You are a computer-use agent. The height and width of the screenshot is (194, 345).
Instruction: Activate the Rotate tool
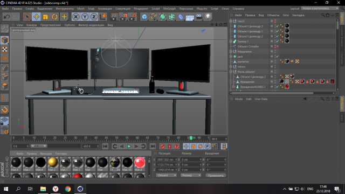tap(54, 17)
